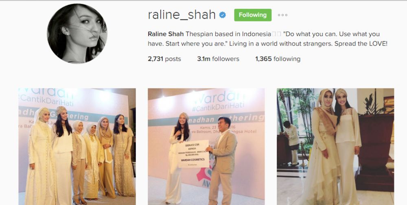The image size is (407, 205).
Task: Click the raline_shah username heading
Action: tap(182, 15)
